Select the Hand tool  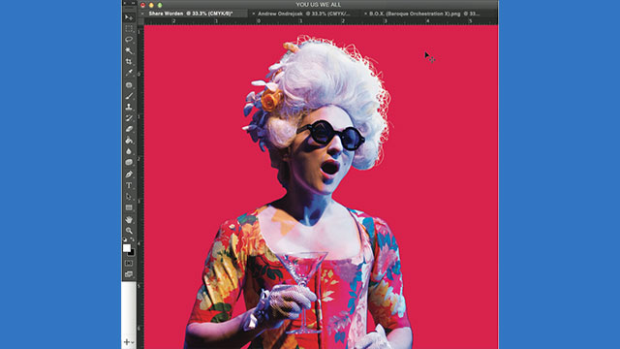129,219
